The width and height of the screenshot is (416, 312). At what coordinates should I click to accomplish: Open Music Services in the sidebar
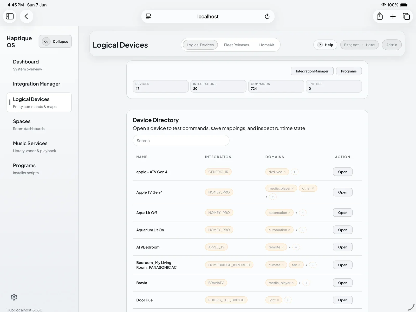(39, 147)
